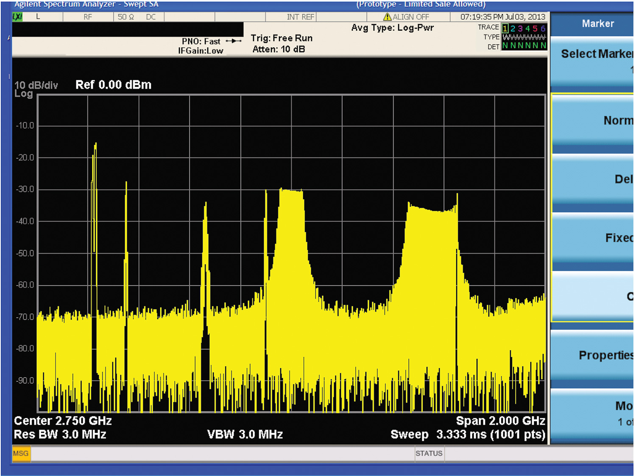This screenshot has height=476, width=636.
Task: Go to More marker softkeys page
Action: coord(593,412)
